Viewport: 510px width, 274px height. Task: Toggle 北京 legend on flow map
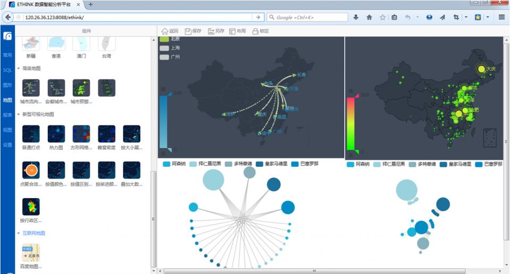coord(164,39)
